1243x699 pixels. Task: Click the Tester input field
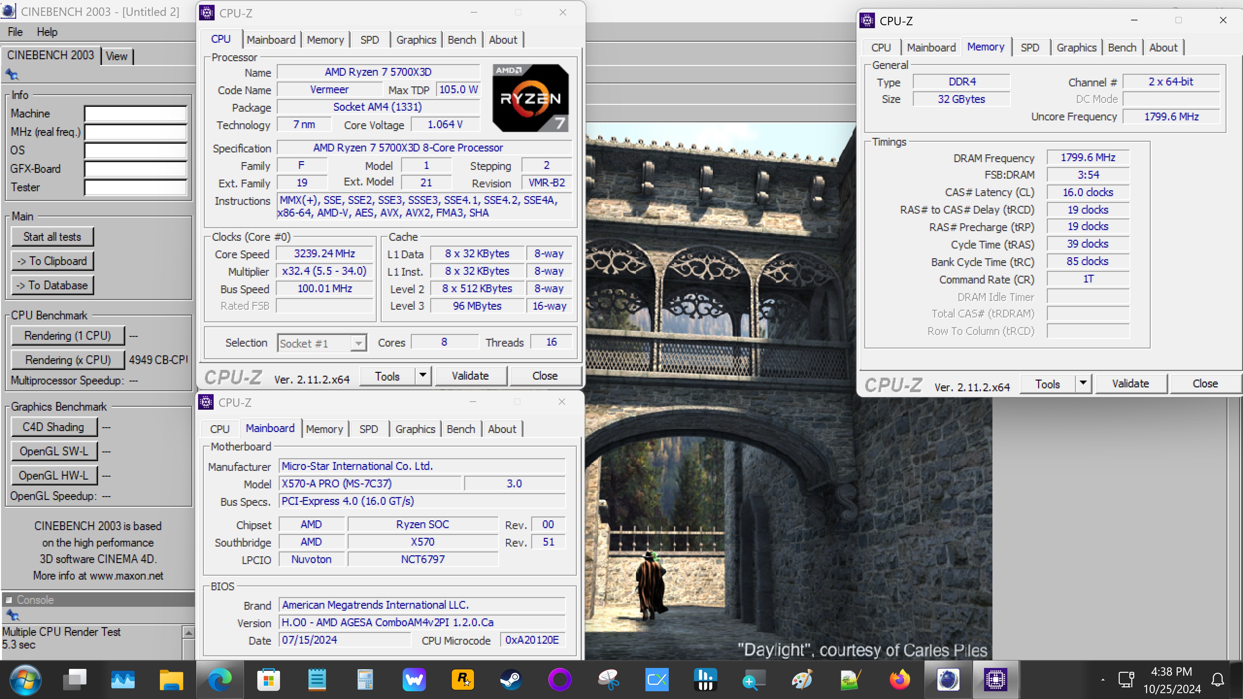pyautogui.click(x=136, y=187)
